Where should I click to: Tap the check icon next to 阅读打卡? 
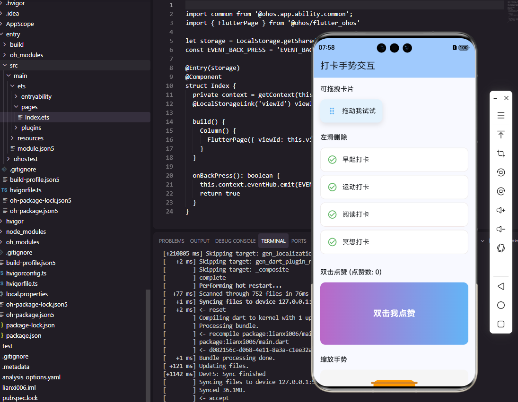[x=332, y=214]
